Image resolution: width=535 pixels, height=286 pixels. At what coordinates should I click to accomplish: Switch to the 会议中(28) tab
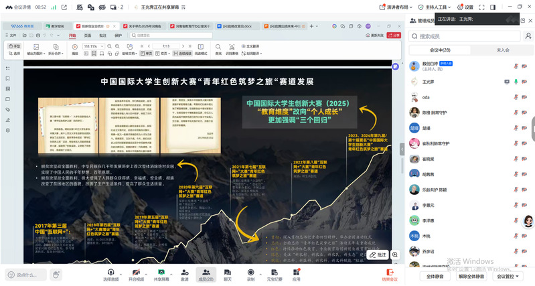[x=440, y=50]
